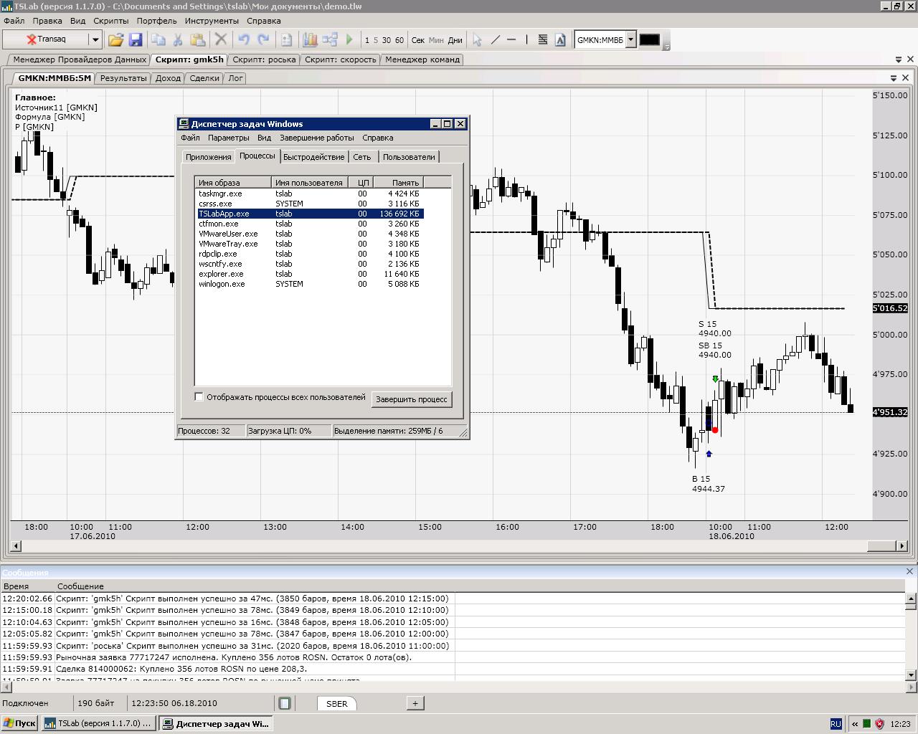Toggle the 'Дни' timeframe button

point(455,40)
